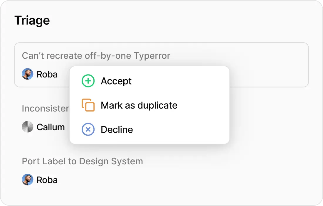
Task: Click Roba label under Port Label issue
Action: pos(47,180)
